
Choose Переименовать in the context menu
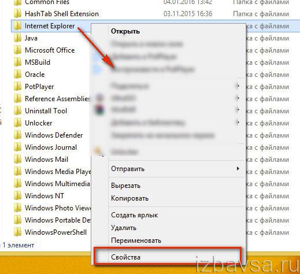(136, 240)
